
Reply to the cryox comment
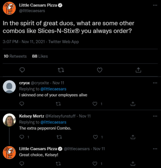click(22, 104)
